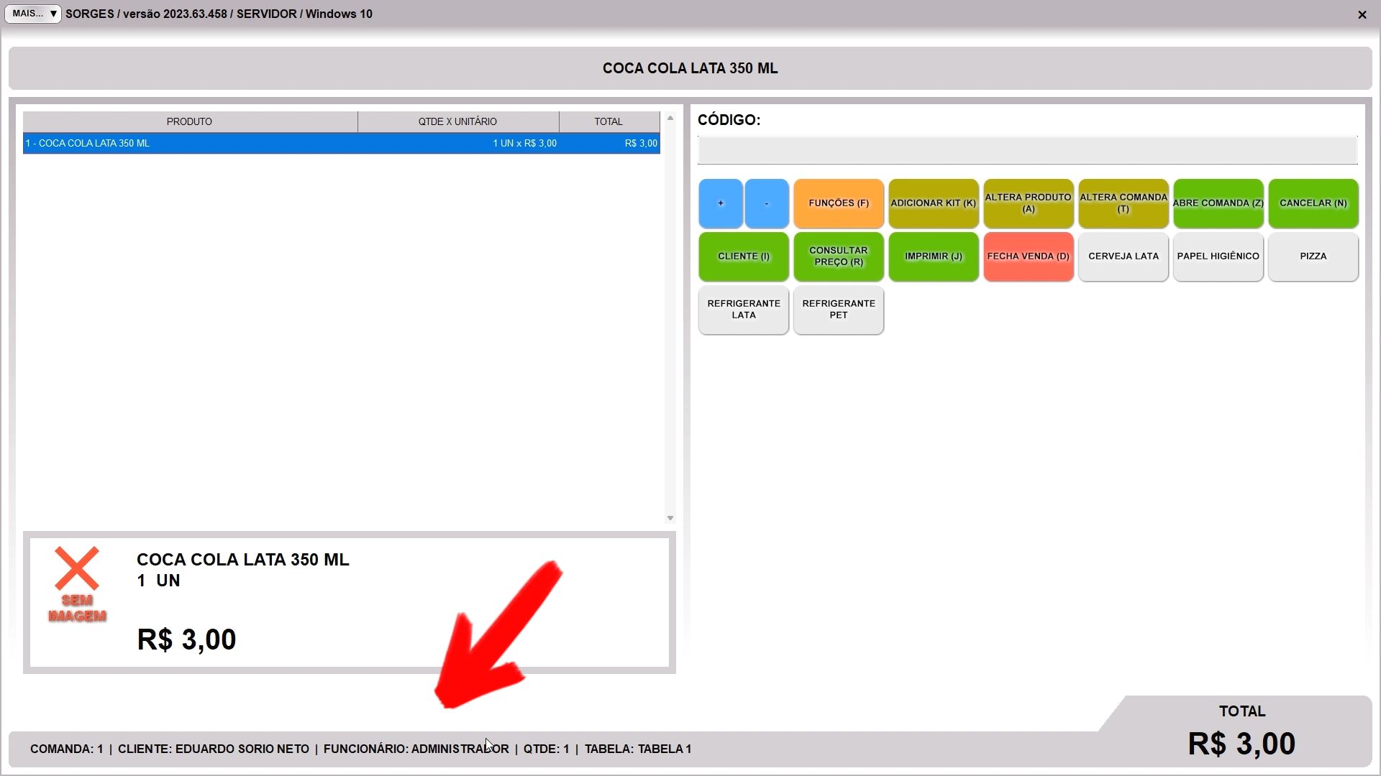1381x776 pixels.
Task: Close the SORGES window
Action: [x=1362, y=14]
